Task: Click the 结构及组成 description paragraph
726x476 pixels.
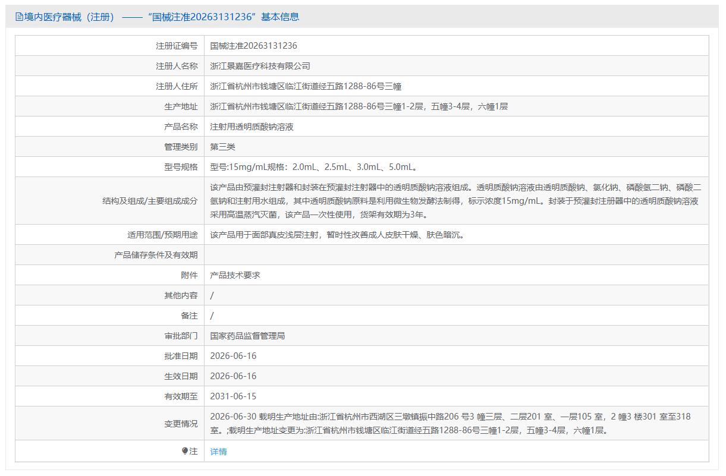Action: point(455,201)
